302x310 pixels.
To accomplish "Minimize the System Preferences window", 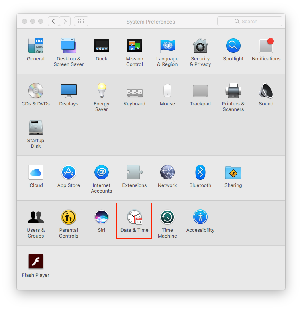I will pyautogui.click(x=33, y=21).
